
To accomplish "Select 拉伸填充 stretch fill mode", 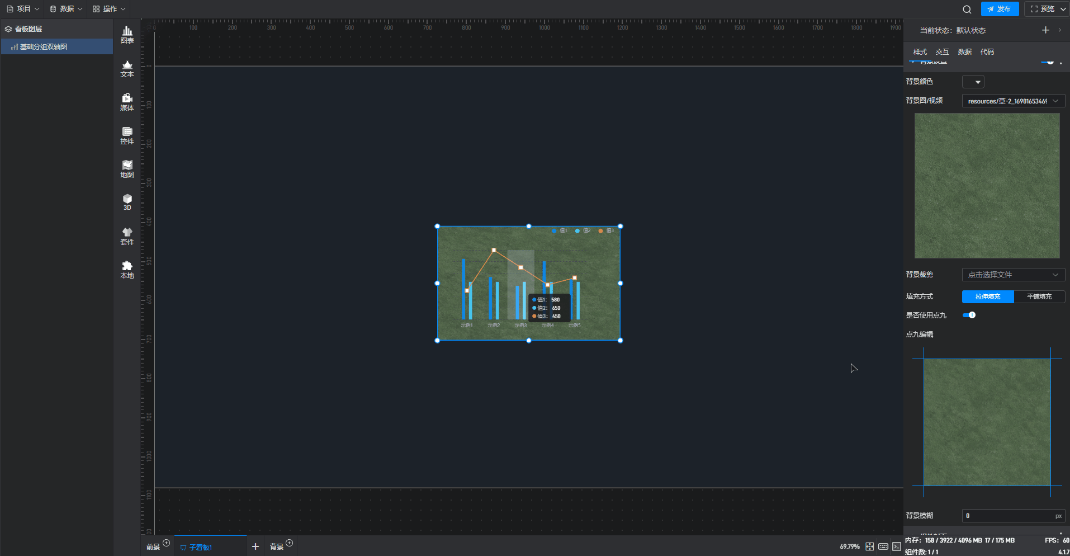I will [987, 296].
